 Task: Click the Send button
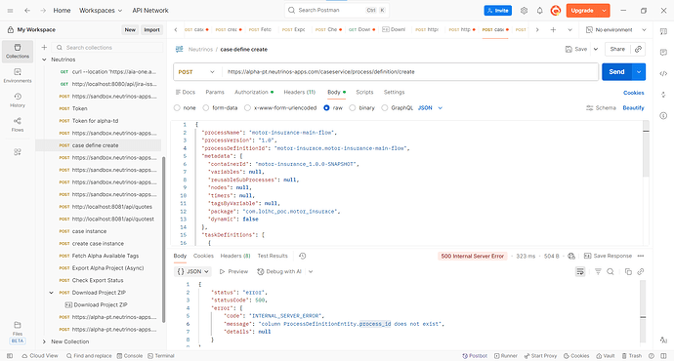tap(616, 72)
